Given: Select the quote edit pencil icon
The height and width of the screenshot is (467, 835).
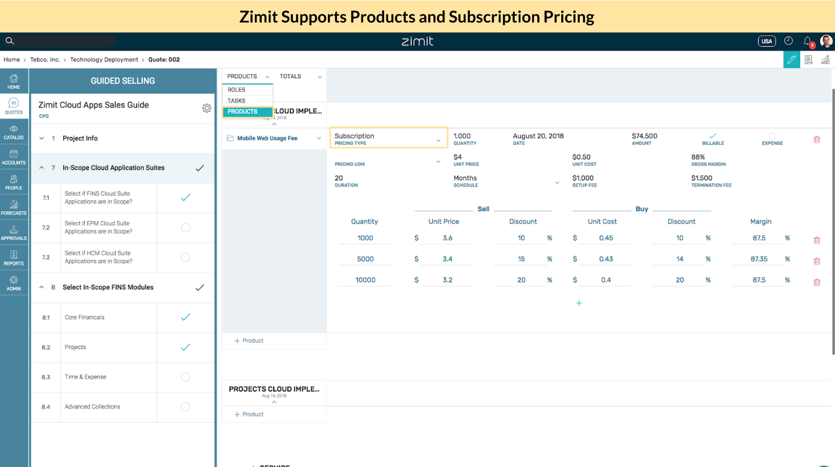Looking at the screenshot, I should (x=791, y=59).
